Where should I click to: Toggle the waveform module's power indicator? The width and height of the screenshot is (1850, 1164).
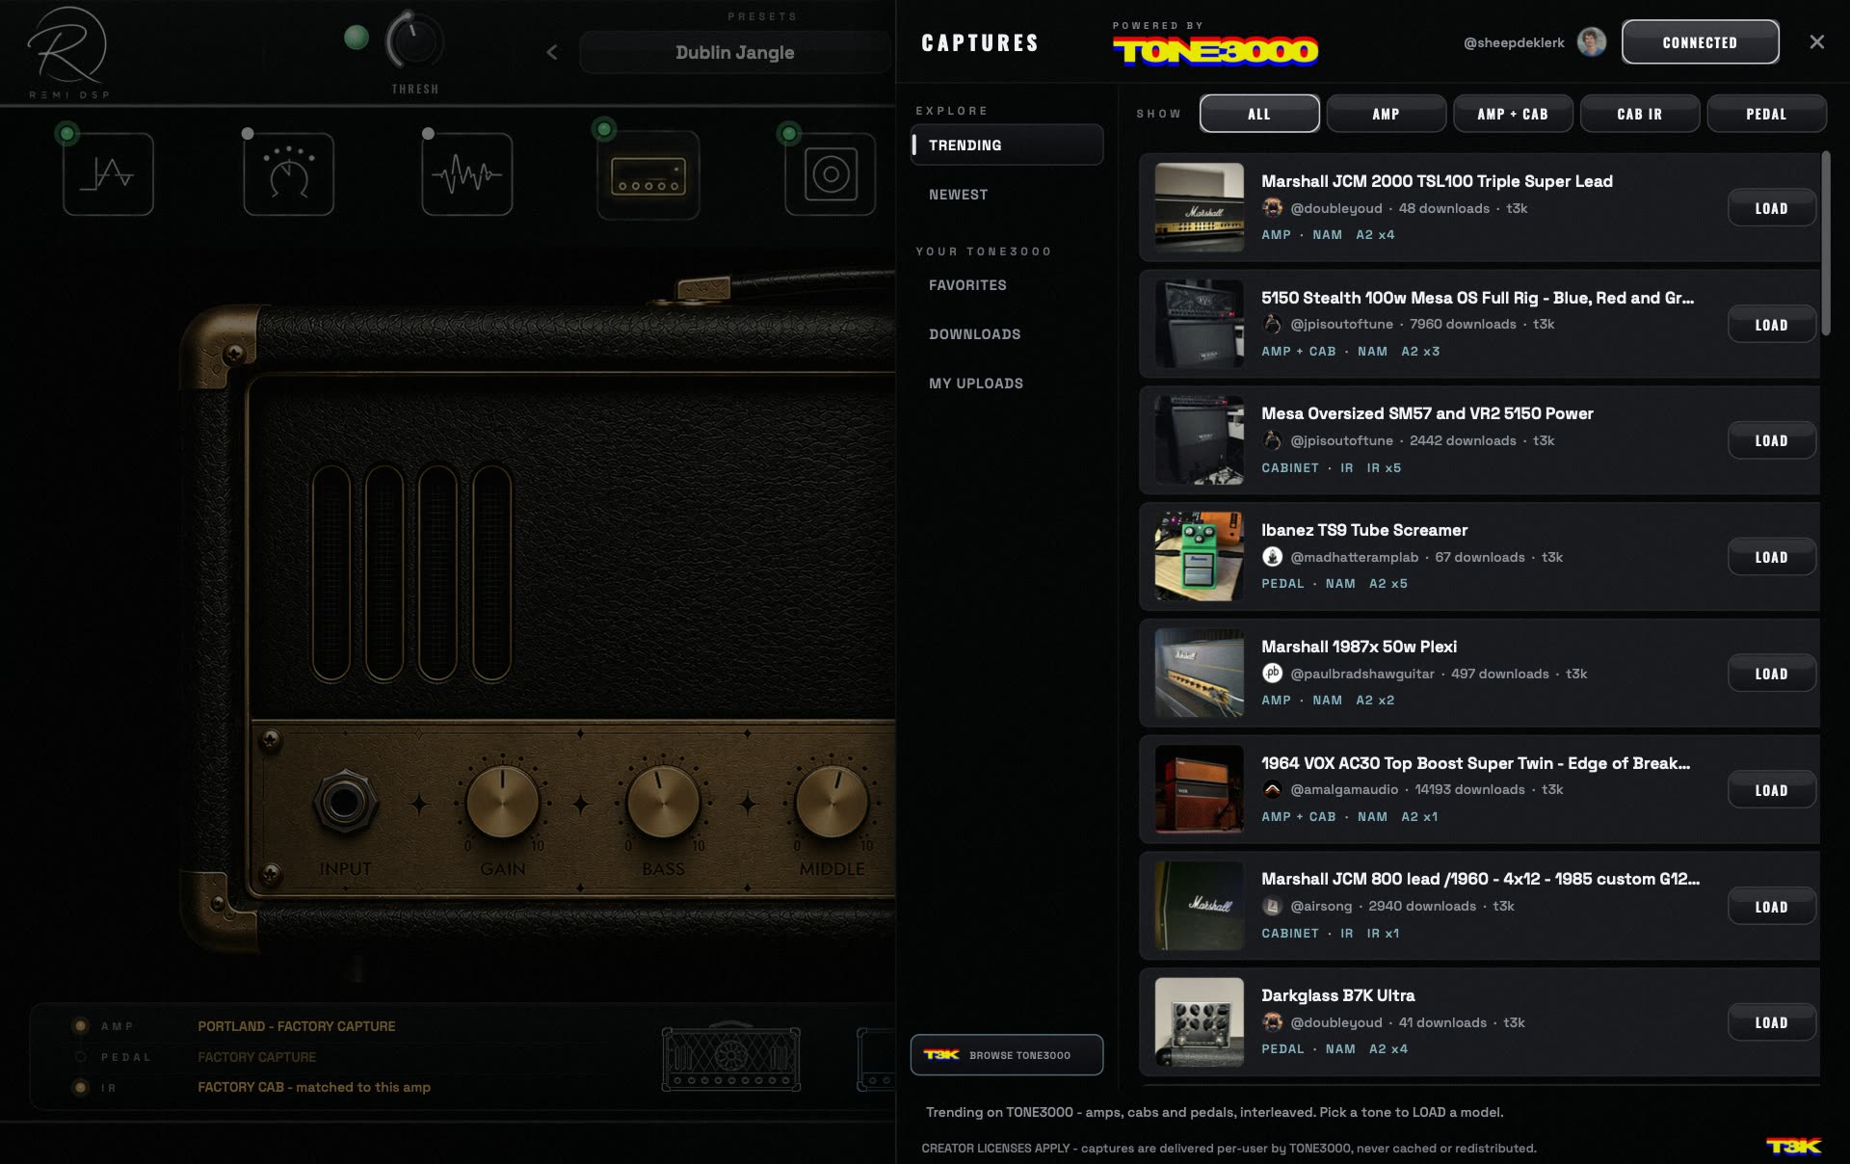pyautogui.click(x=428, y=134)
